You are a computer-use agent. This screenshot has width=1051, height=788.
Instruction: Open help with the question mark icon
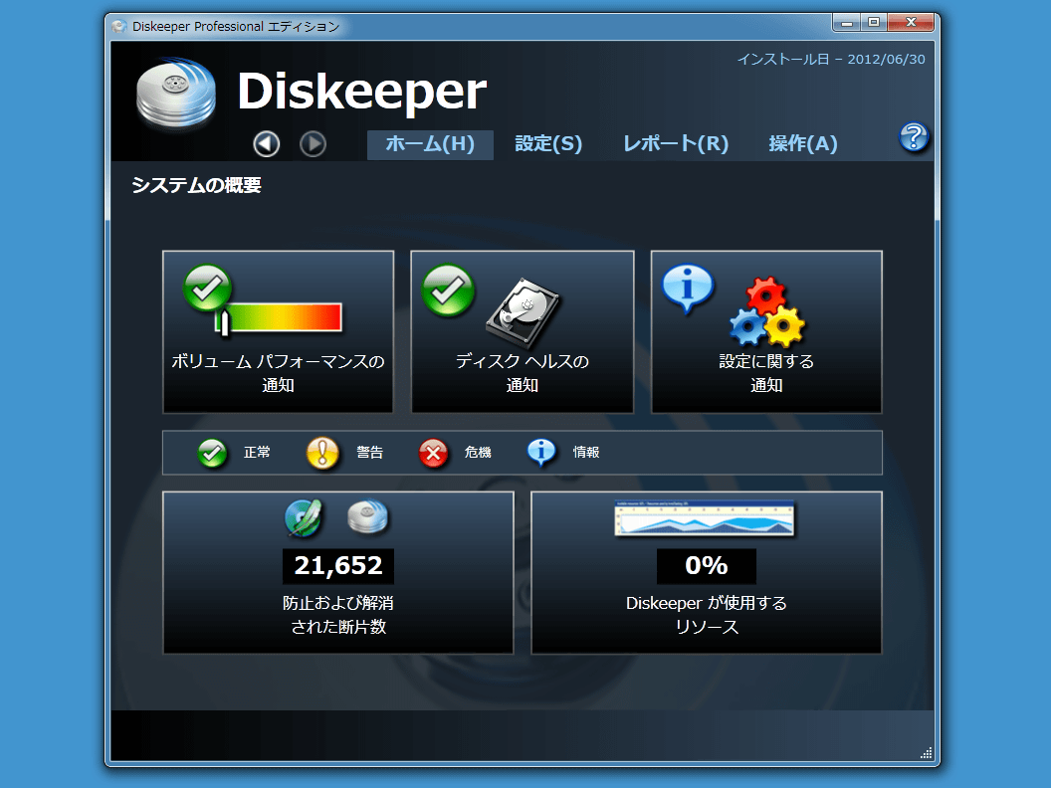coord(913,137)
